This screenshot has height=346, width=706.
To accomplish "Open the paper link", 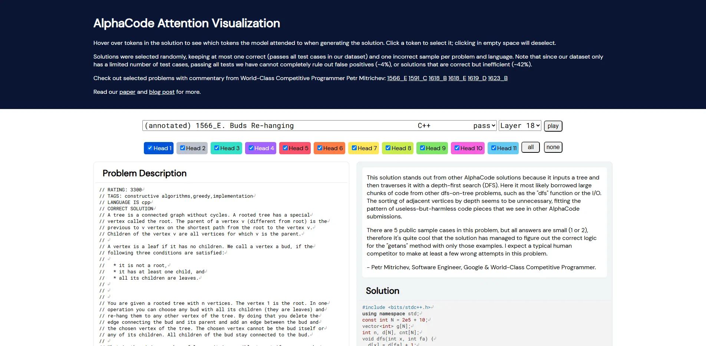I will tap(127, 92).
